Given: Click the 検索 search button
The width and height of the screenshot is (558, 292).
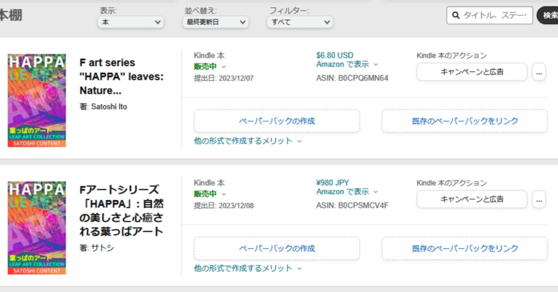Looking at the screenshot, I should 548,15.
